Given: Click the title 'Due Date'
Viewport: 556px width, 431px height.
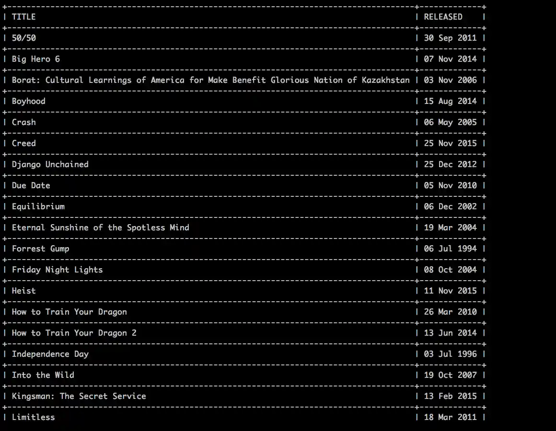Looking at the screenshot, I should (x=31, y=186).
